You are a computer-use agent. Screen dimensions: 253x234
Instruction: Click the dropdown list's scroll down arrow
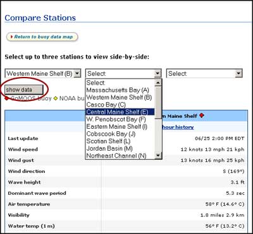[158, 156]
